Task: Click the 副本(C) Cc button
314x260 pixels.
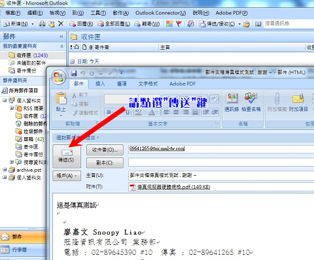Action: click(105, 163)
